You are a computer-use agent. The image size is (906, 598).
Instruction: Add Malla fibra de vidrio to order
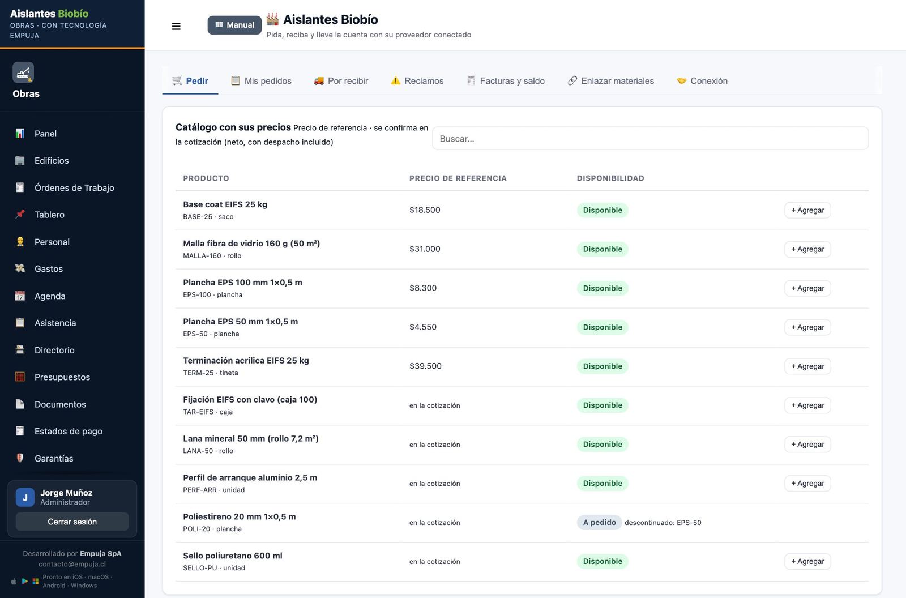[x=807, y=249]
